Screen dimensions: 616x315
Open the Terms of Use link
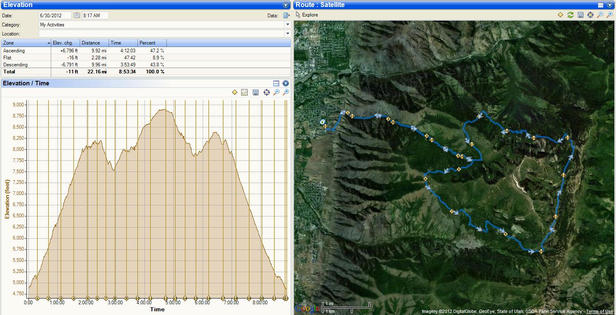[x=599, y=311]
